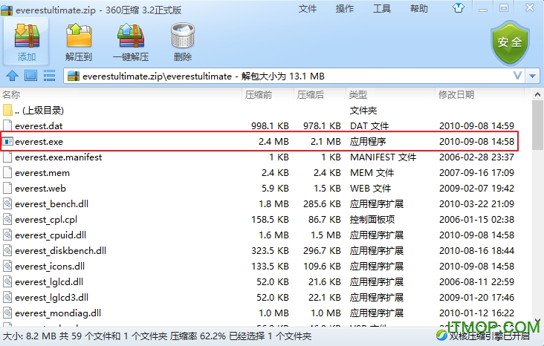Image resolution: width=544 pixels, height=346 pixels.
Task: Click the Delete (删除) trash icon
Action: (x=183, y=36)
